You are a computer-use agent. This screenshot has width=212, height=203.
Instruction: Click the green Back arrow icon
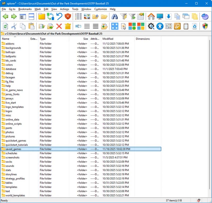(x=5, y=17)
